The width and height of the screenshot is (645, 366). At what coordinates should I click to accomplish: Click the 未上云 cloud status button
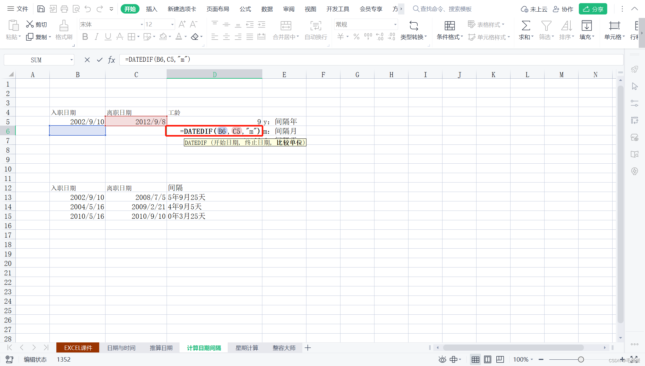[534, 9]
